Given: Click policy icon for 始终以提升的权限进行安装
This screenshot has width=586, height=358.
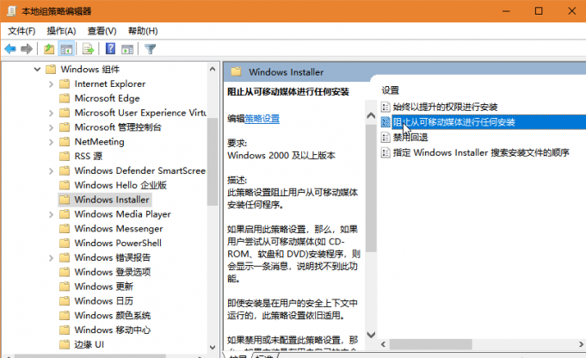Looking at the screenshot, I should pos(386,107).
